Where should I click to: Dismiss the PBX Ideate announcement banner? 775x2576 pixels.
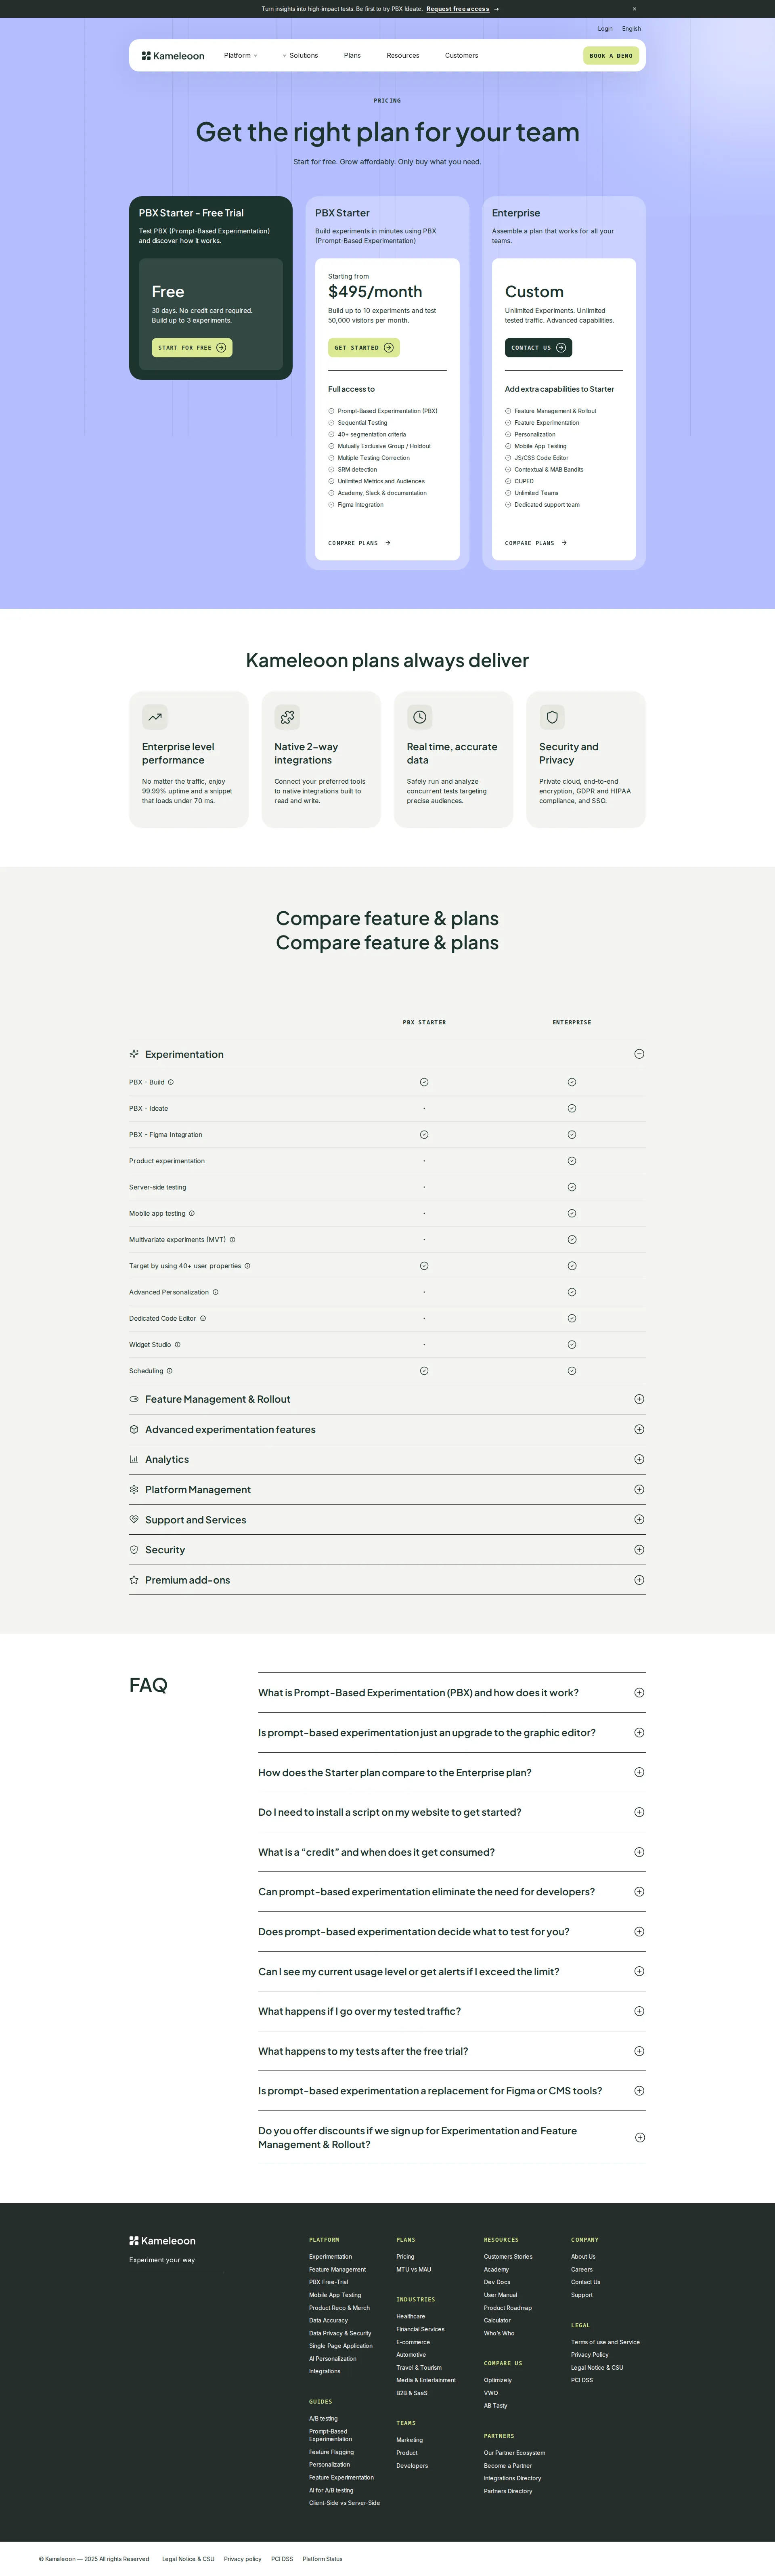pyautogui.click(x=634, y=8)
